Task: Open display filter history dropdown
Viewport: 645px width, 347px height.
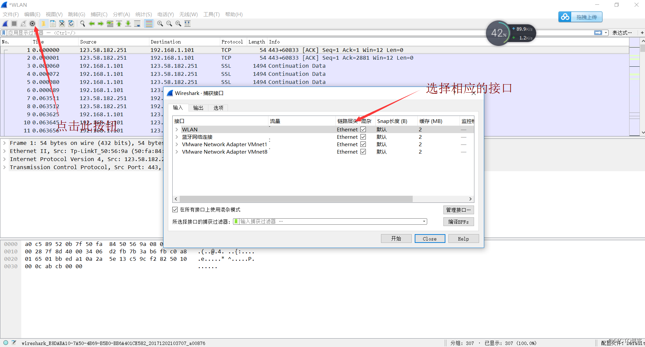Action: [606, 33]
